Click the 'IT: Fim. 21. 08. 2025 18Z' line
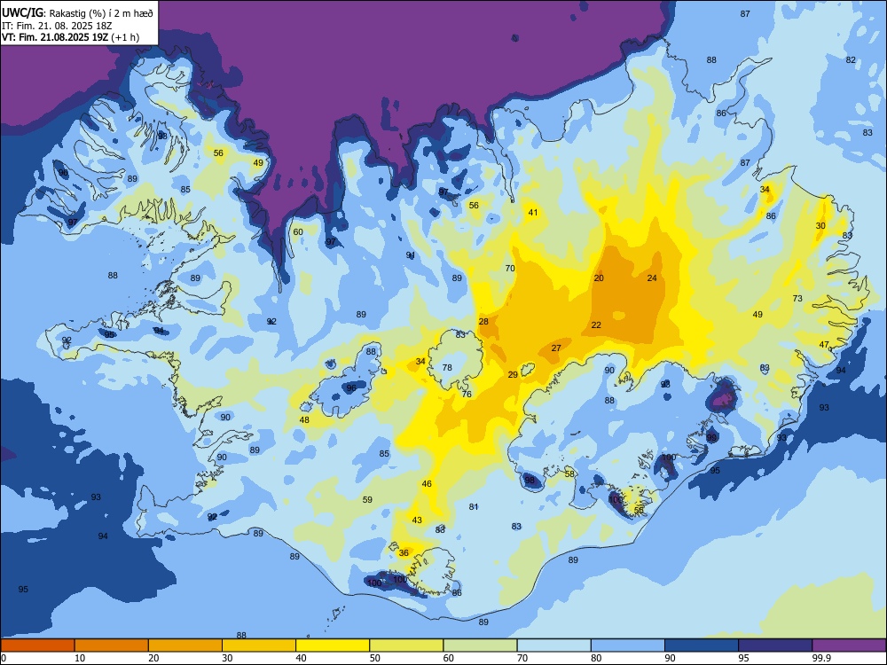 coord(57,26)
